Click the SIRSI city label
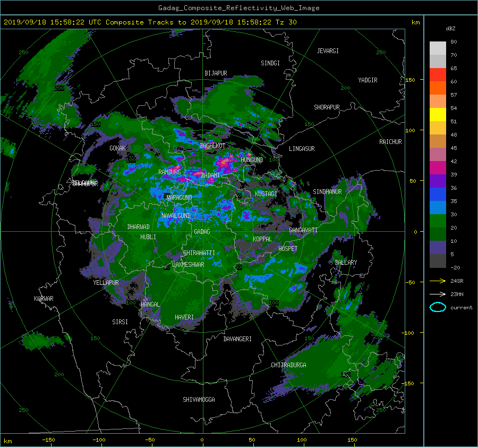478x447 pixels. [x=120, y=322]
